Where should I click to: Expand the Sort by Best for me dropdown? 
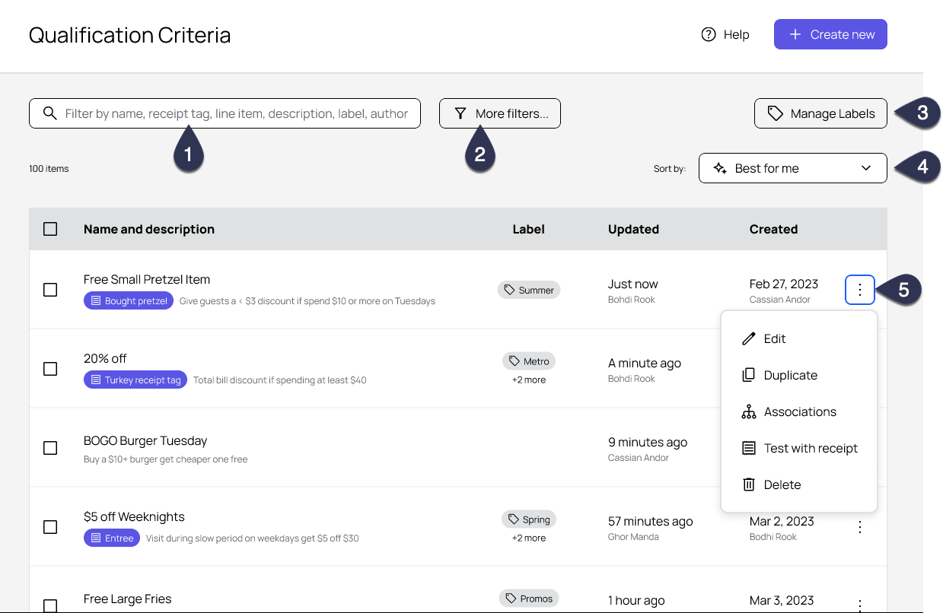793,168
